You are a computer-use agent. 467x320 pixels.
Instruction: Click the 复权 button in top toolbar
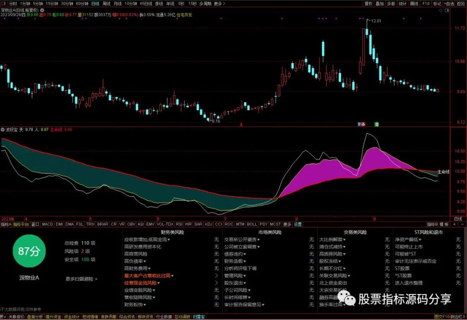[369, 3]
